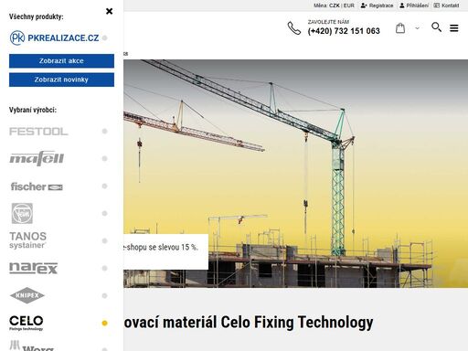
Task: Open the shopping bag cart icon
Action: pos(400,28)
